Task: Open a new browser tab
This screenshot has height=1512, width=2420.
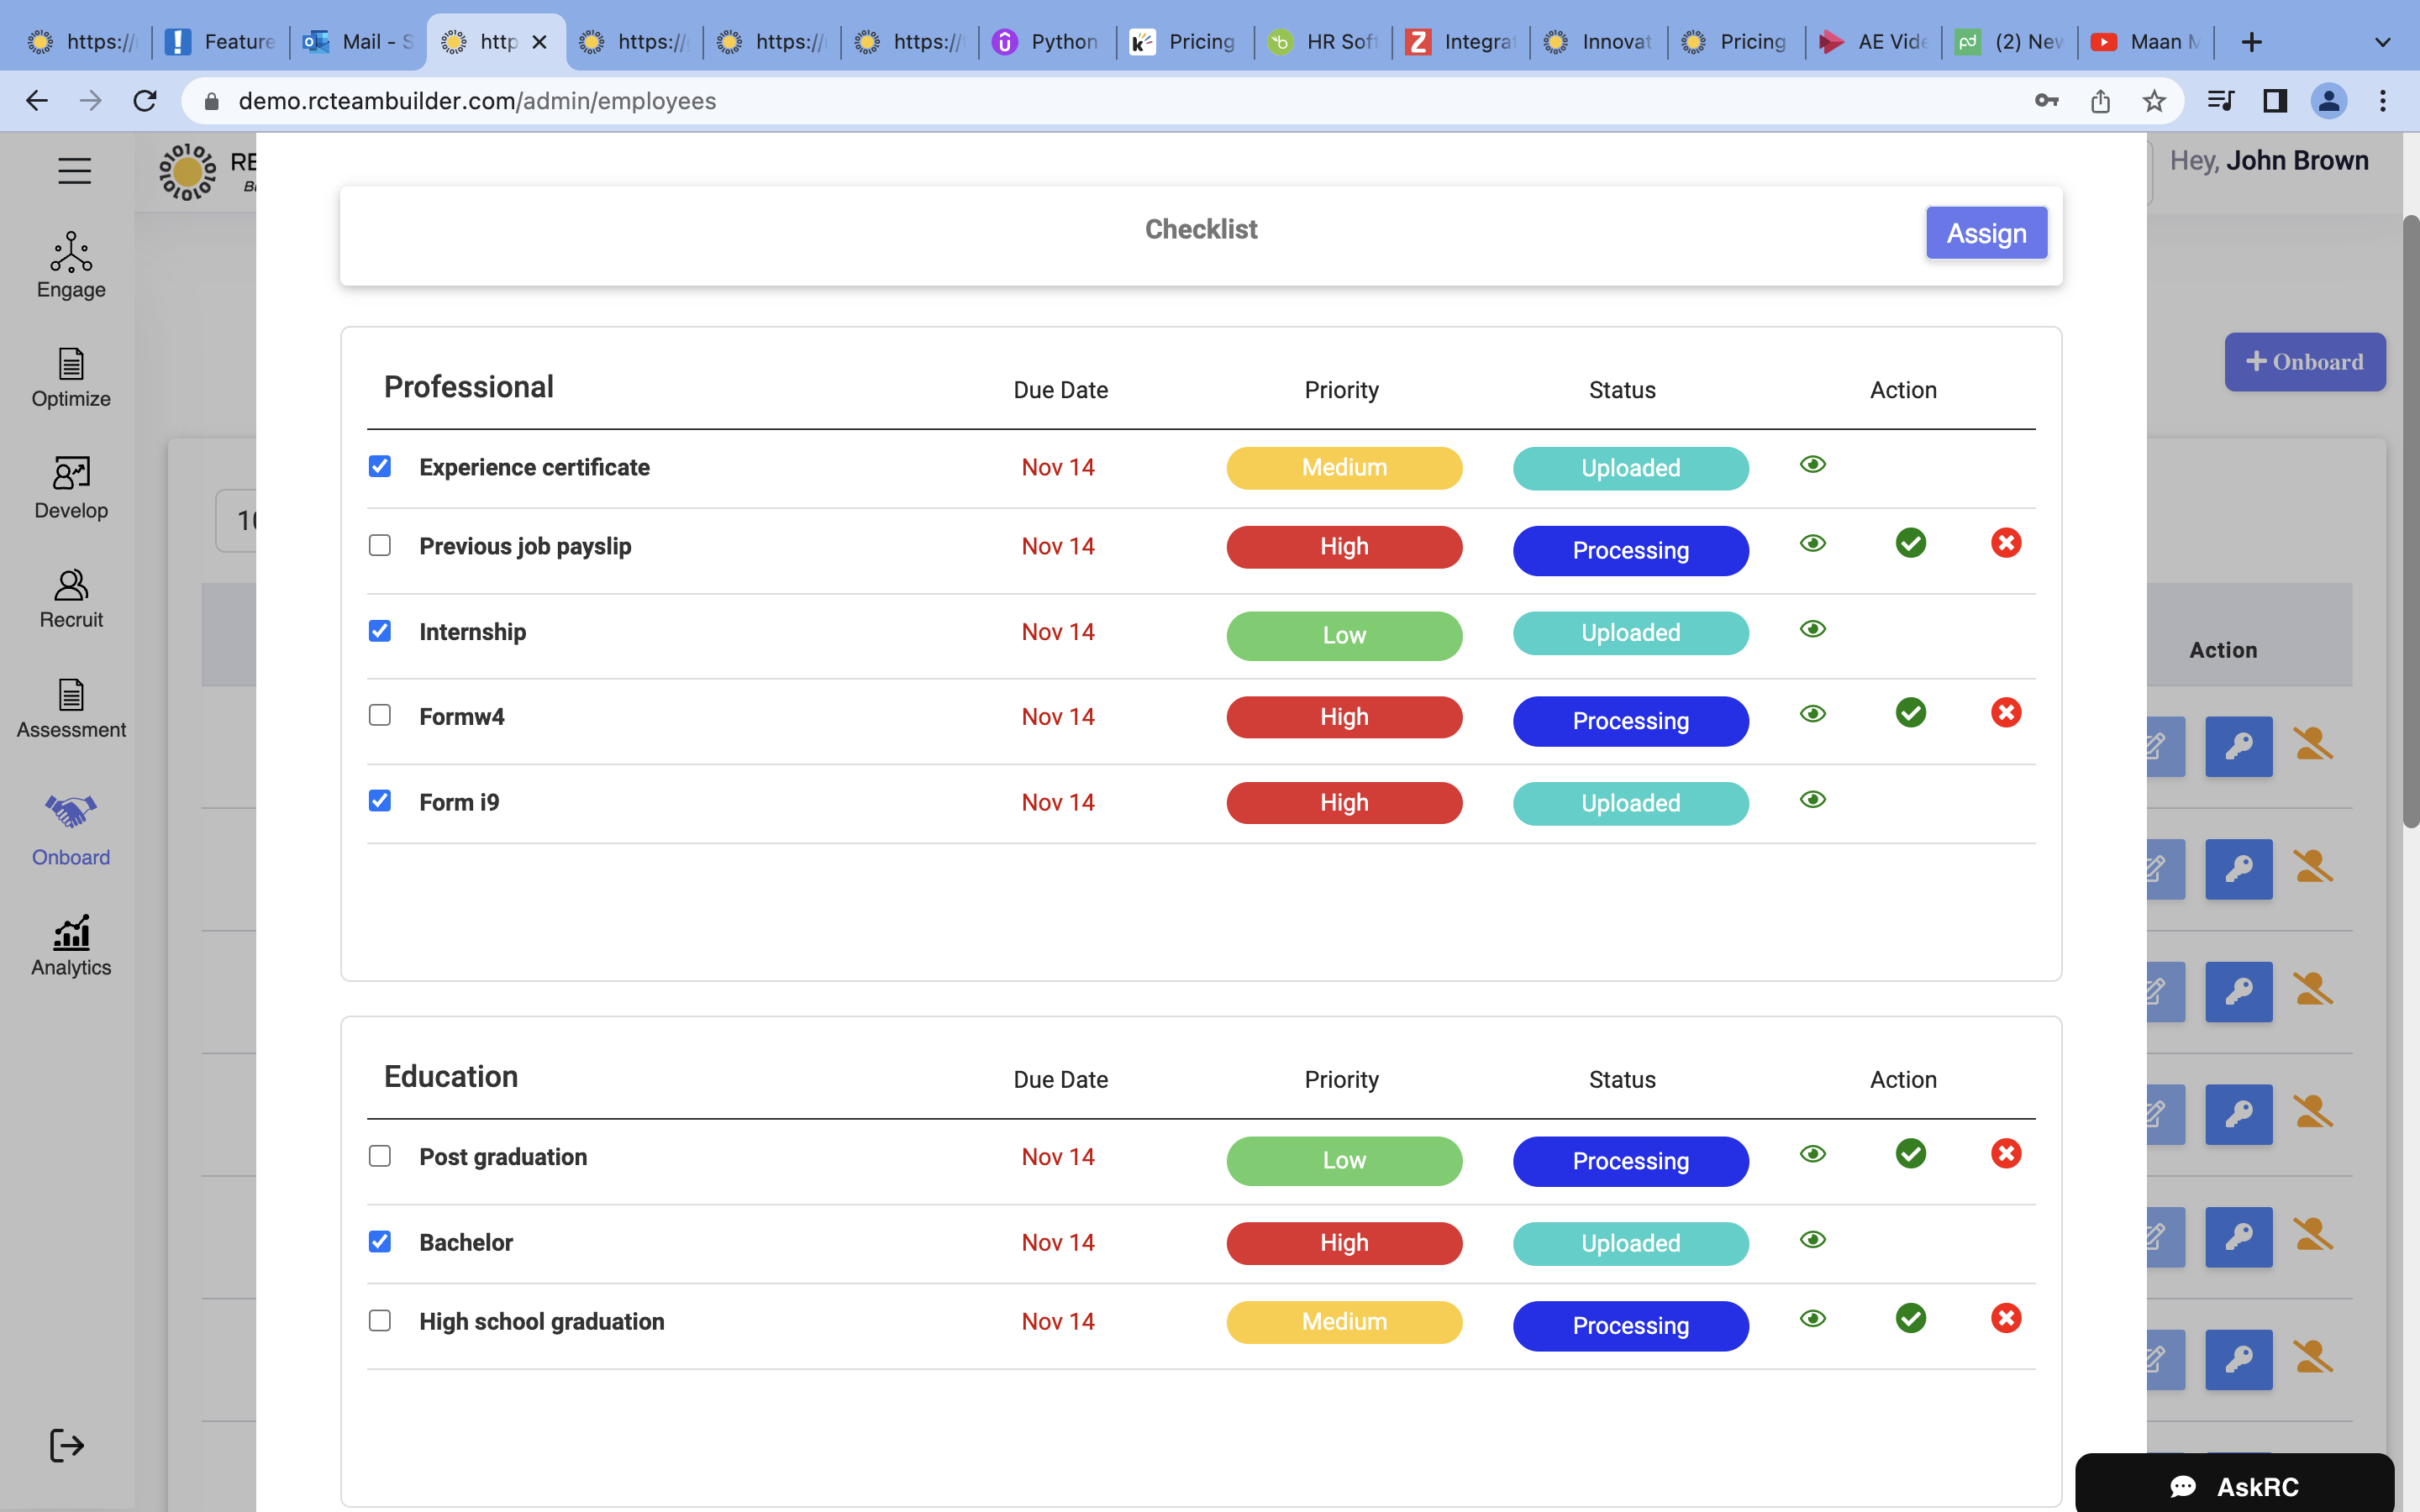Action: point(2251,42)
